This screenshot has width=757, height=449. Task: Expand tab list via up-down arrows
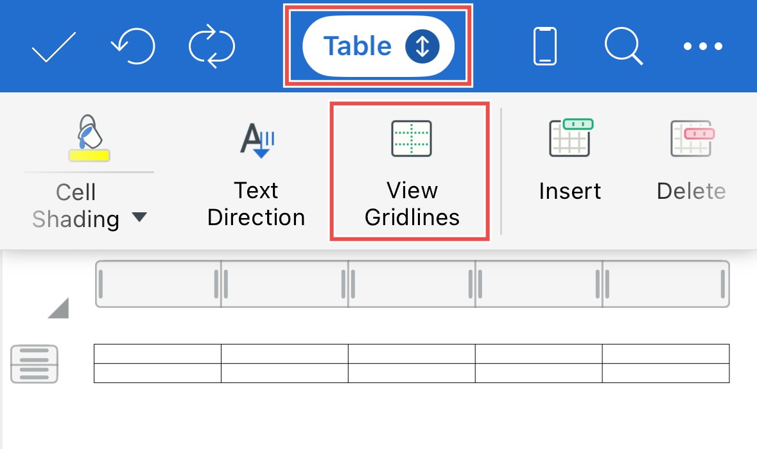pos(422,46)
